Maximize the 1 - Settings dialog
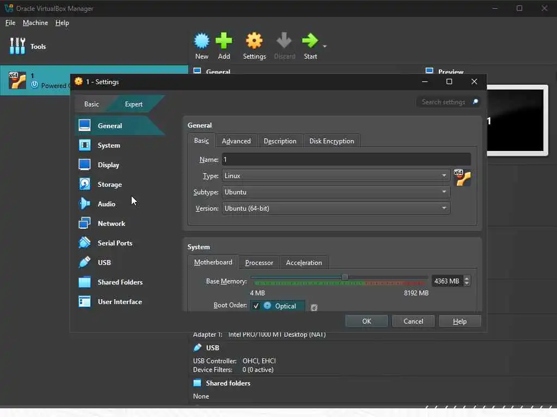The width and height of the screenshot is (557, 417). point(449,81)
